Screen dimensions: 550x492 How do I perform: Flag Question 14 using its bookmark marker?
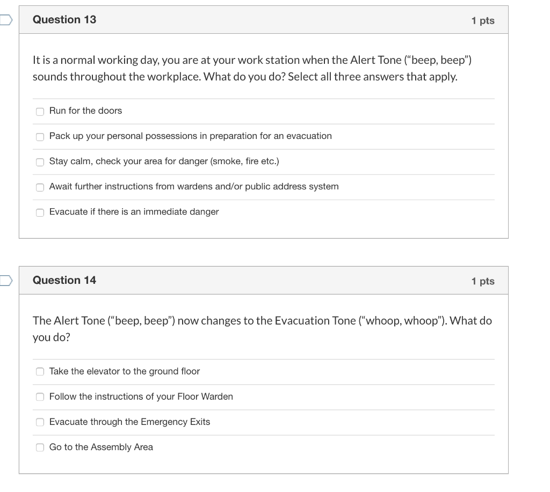pyautogui.click(x=4, y=280)
